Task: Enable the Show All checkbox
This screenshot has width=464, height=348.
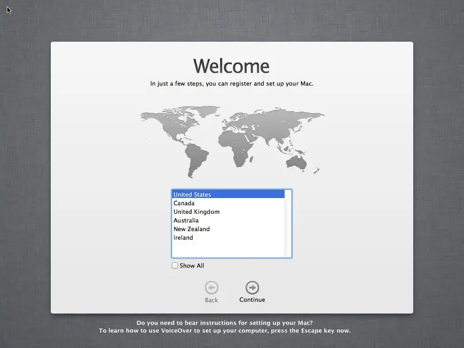Action: pyautogui.click(x=175, y=266)
